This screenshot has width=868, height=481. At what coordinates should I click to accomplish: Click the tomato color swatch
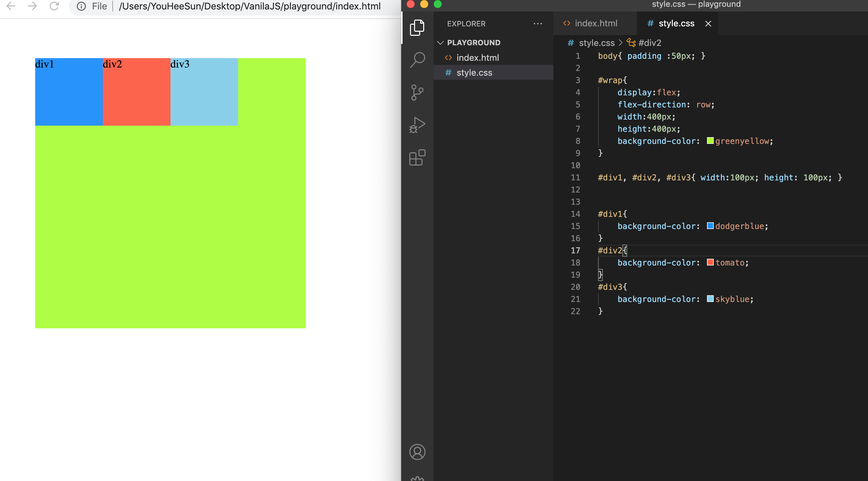click(710, 262)
